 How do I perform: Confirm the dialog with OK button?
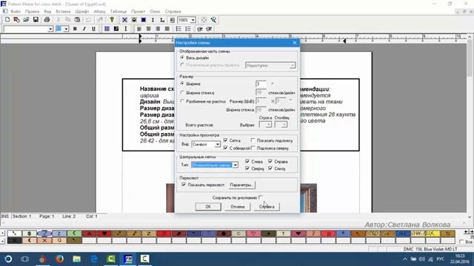pyautogui.click(x=208, y=207)
